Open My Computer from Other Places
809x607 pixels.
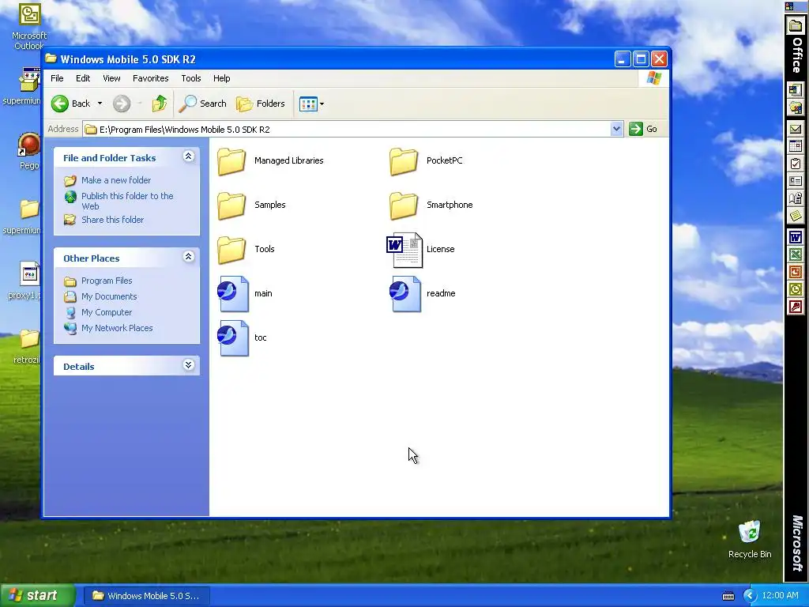(x=107, y=312)
